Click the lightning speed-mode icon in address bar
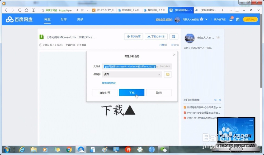 coord(77,11)
